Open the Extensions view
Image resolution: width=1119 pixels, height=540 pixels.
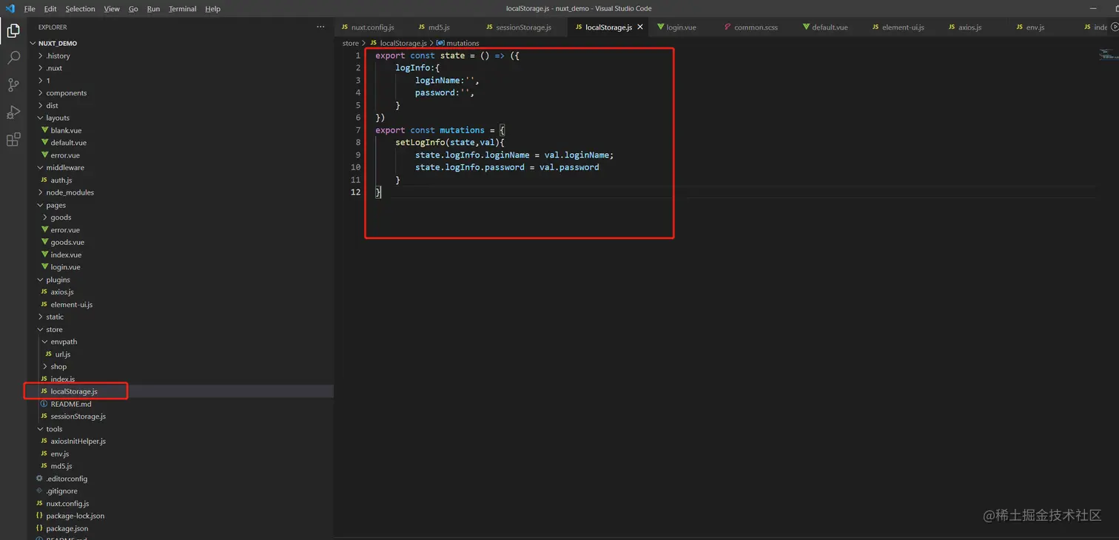pos(13,140)
